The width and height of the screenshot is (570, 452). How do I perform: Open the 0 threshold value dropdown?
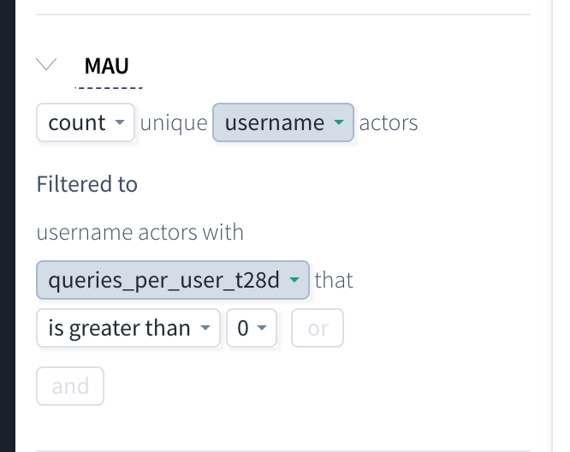(252, 328)
